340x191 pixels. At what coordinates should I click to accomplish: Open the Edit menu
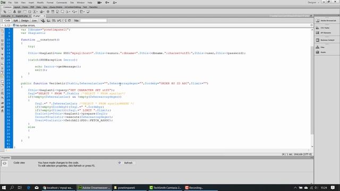(16, 3)
